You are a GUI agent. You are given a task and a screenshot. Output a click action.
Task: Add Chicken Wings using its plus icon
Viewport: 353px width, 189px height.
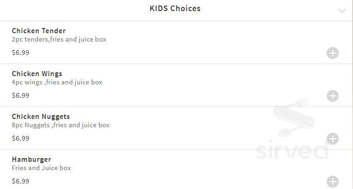(x=333, y=96)
